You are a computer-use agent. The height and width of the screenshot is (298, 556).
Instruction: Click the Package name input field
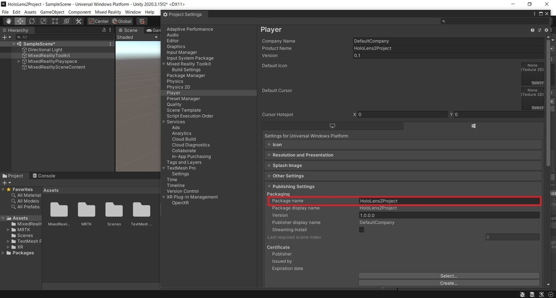(x=449, y=201)
